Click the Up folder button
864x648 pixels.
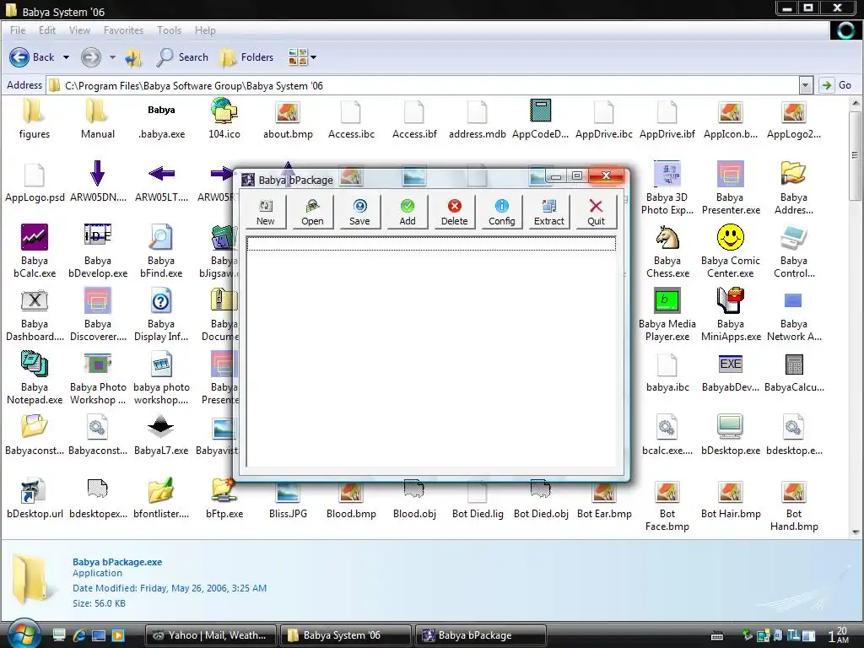133,57
